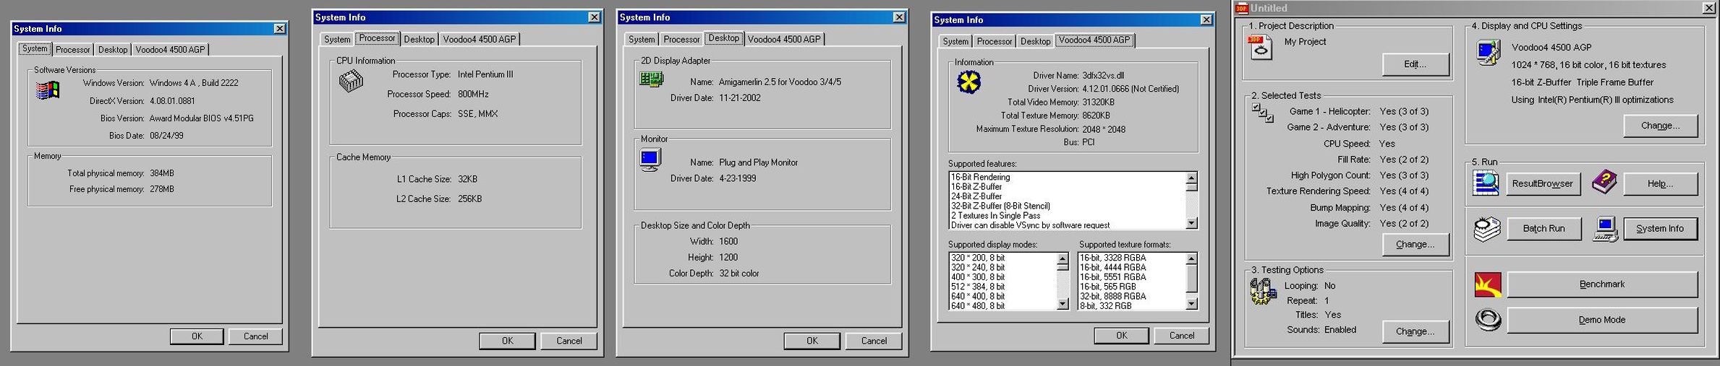The image size is (1720, 366).
Task: Start a Batch Run
Action: tap(1544, 229)
